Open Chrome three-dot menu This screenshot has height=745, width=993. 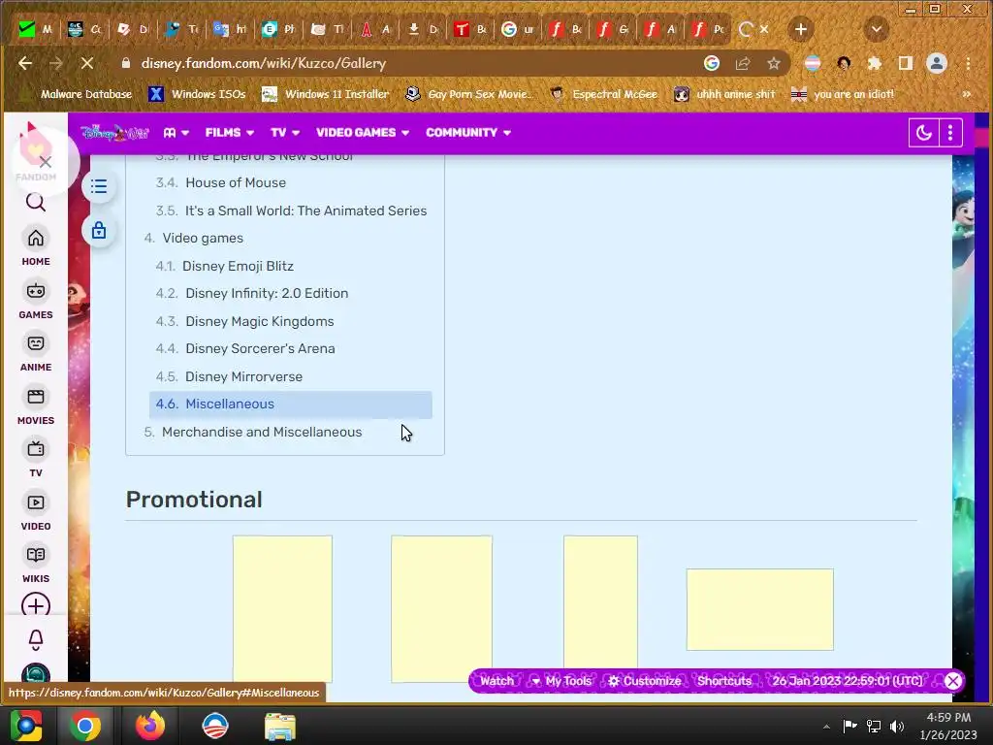[x=968, y=63]
